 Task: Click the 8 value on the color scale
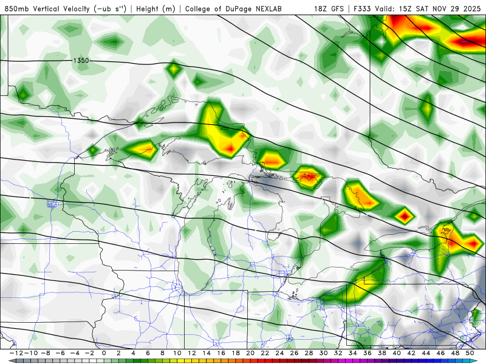pos(162,353)
